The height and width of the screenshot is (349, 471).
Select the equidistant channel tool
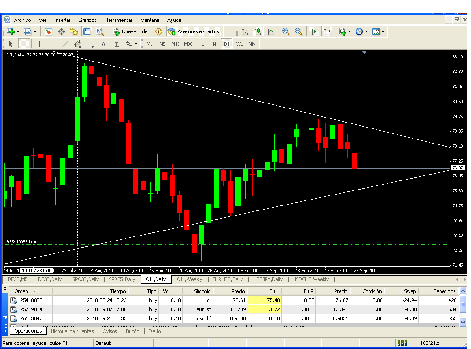tap(78, 44)
